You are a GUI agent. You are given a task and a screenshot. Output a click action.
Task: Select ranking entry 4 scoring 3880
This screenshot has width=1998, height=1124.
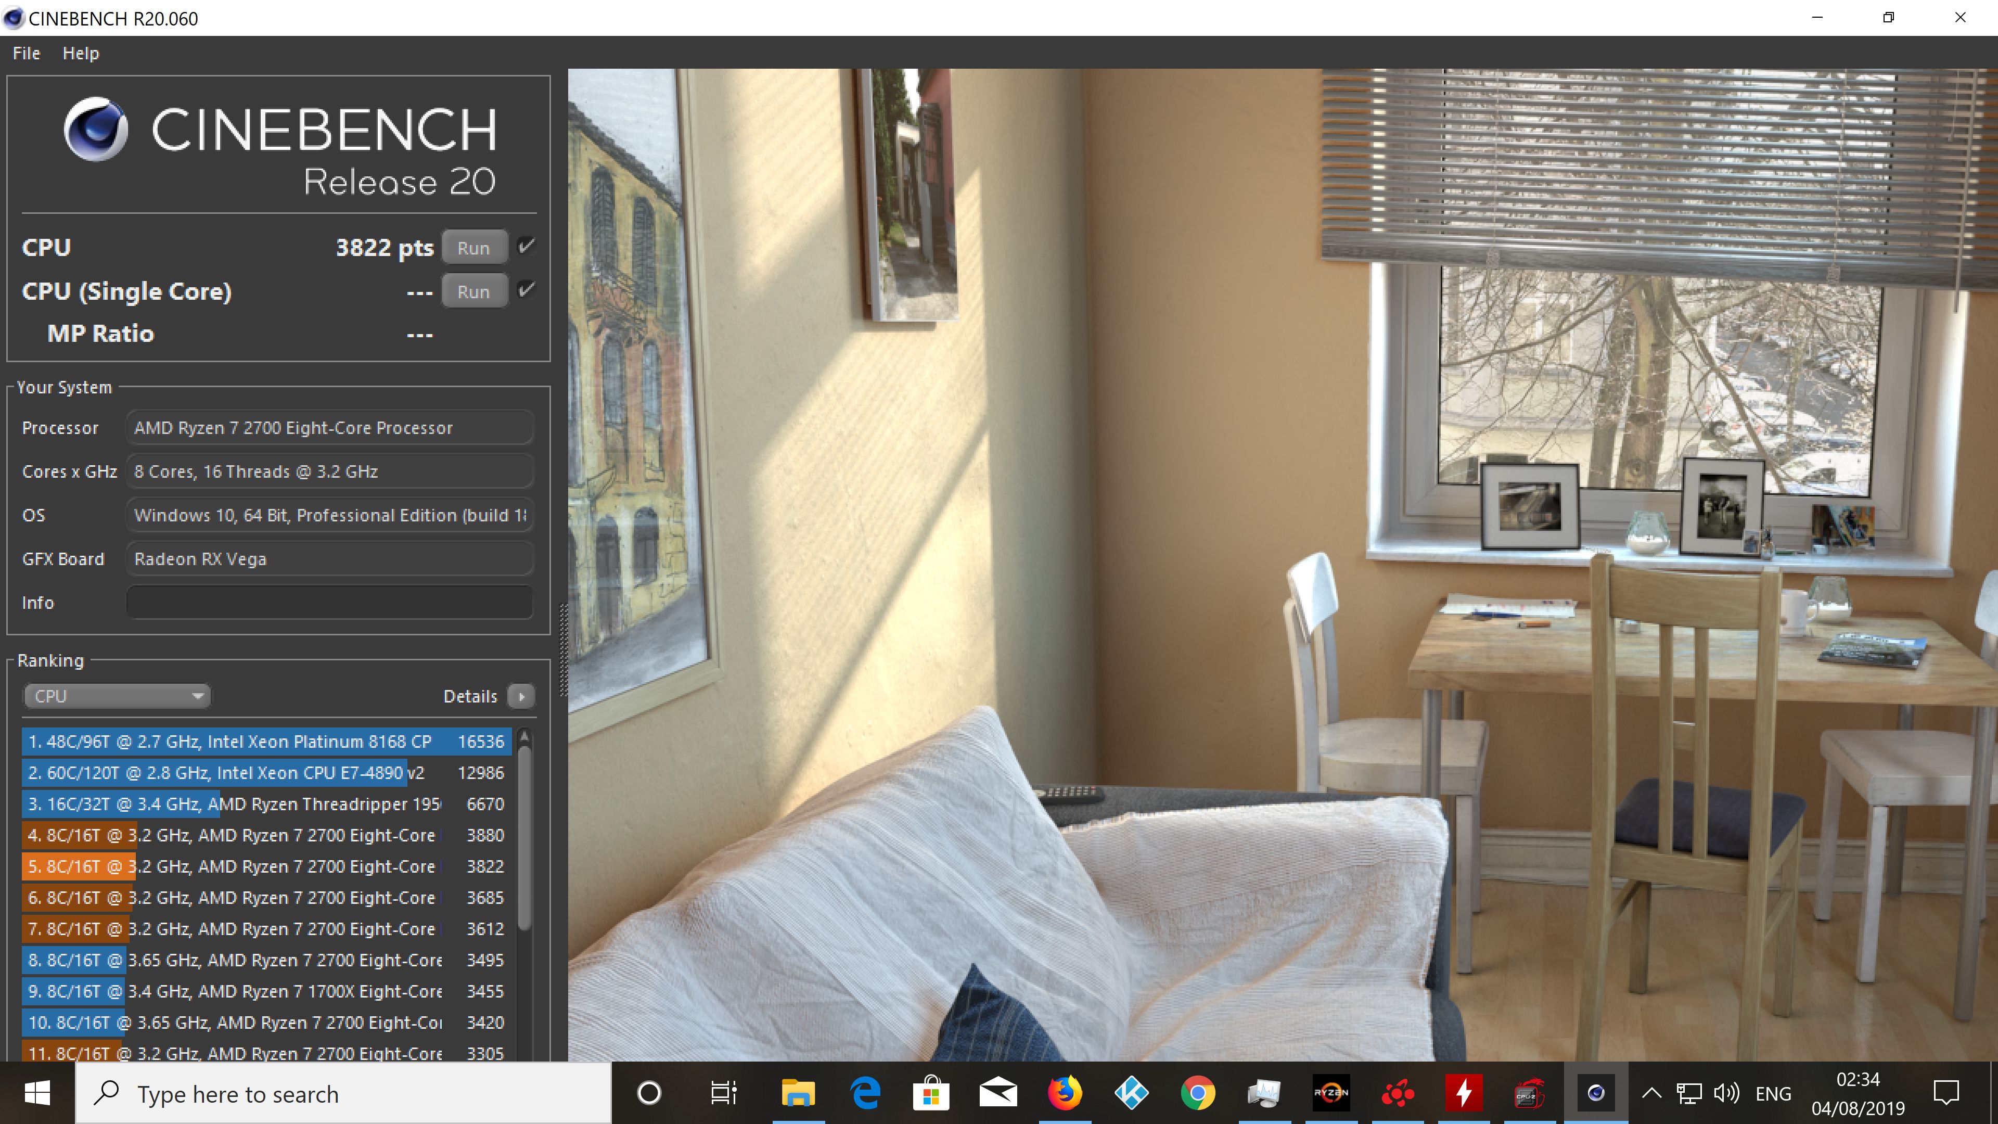coord(267,835)
